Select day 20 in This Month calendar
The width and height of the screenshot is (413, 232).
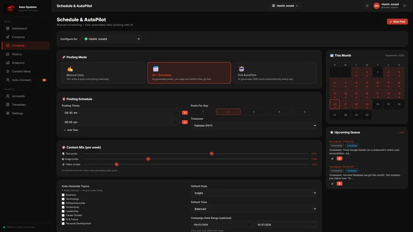335,104
